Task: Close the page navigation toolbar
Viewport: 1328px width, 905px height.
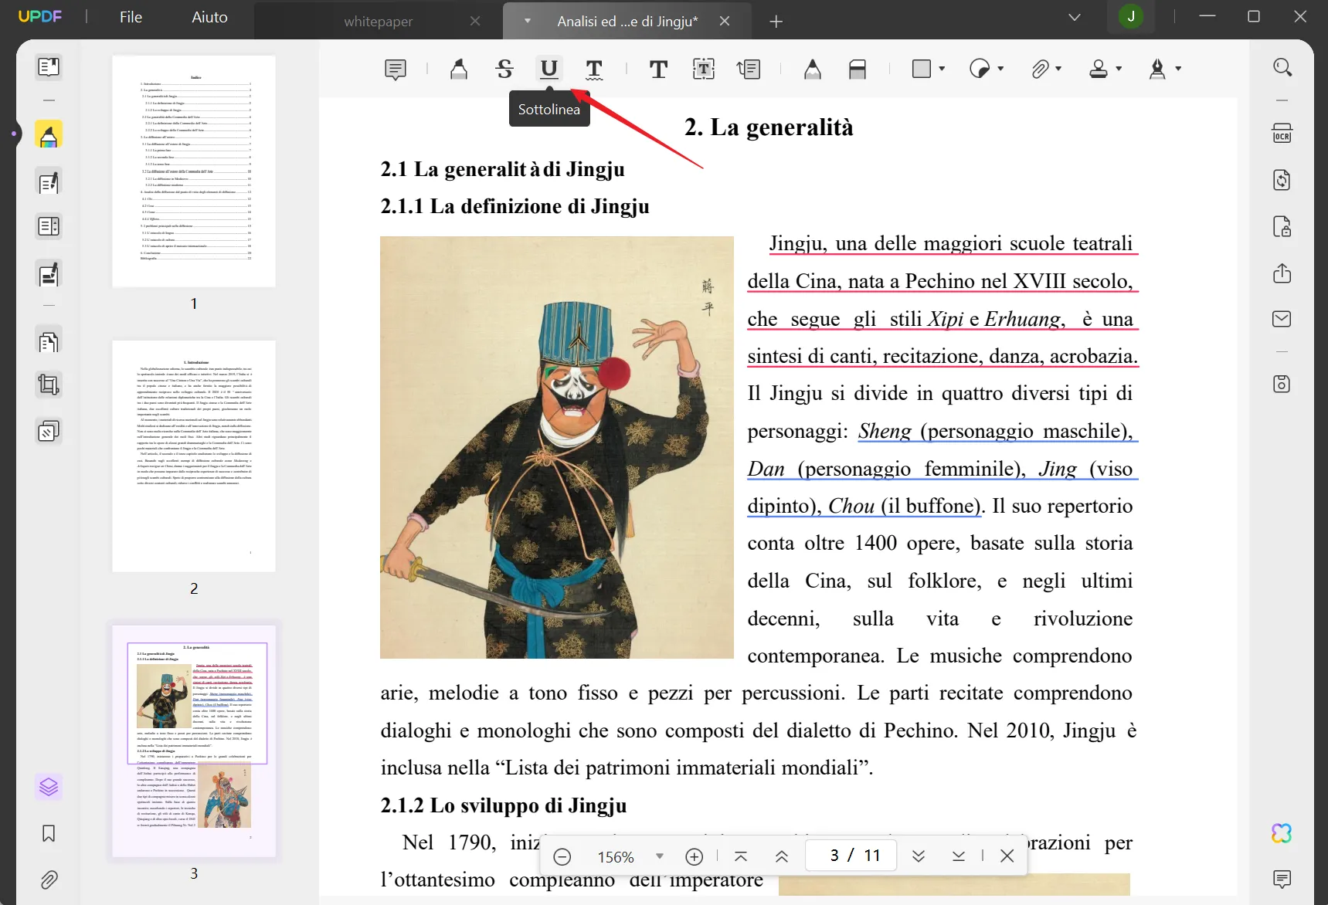Action: (1007, 856)
